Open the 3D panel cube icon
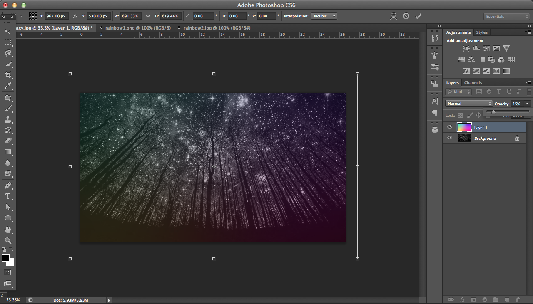 coord(435,130)
